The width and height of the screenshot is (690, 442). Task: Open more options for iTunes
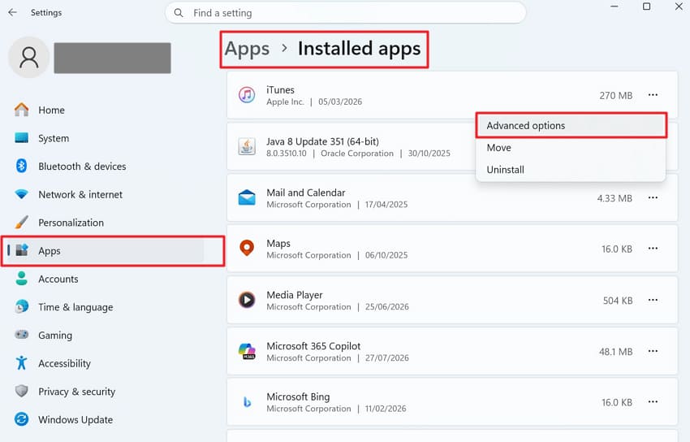[x=653, y=95]
